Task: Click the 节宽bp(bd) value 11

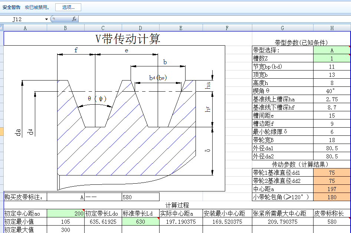Action: coord(332,66)
